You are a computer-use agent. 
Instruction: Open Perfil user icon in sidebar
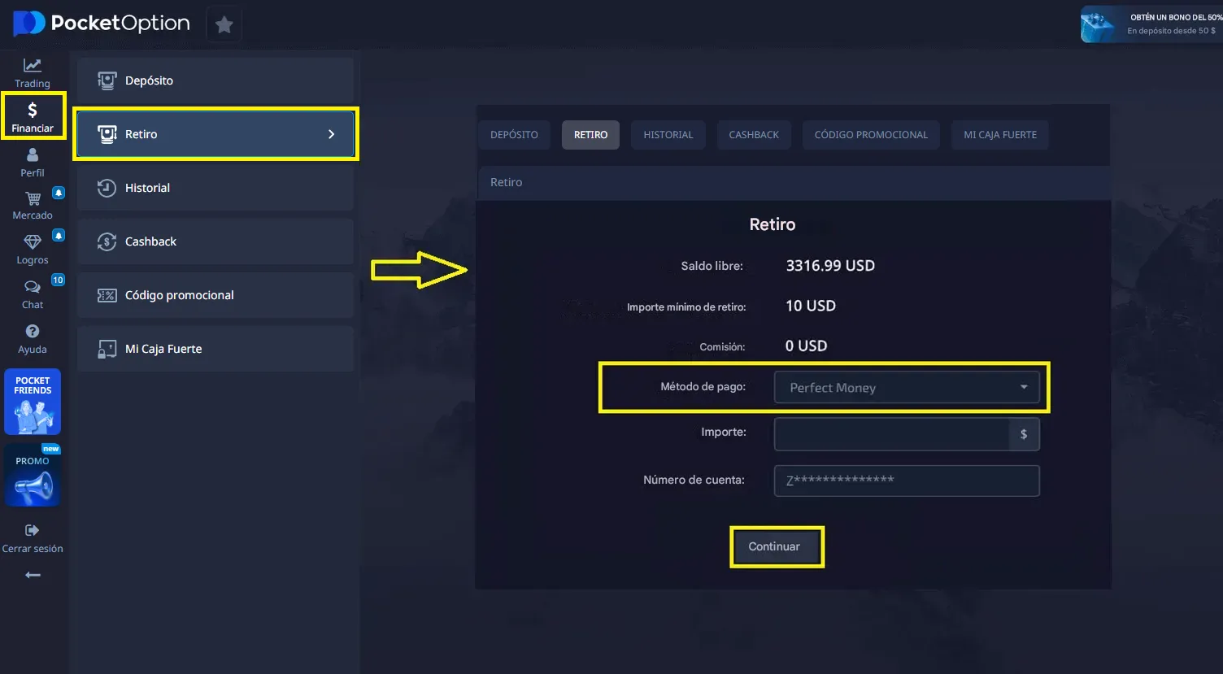click(x=33, y=154)
